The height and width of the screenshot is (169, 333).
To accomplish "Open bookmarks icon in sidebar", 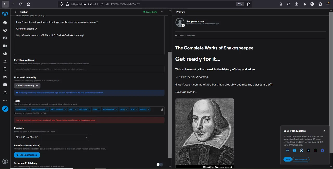I will 5,69.
